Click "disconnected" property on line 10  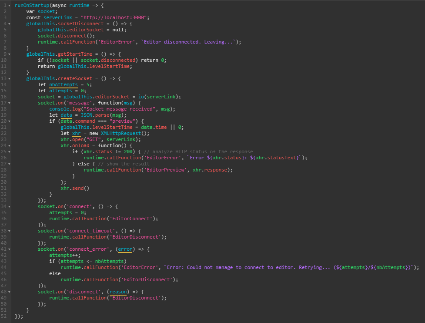point(118,60)
